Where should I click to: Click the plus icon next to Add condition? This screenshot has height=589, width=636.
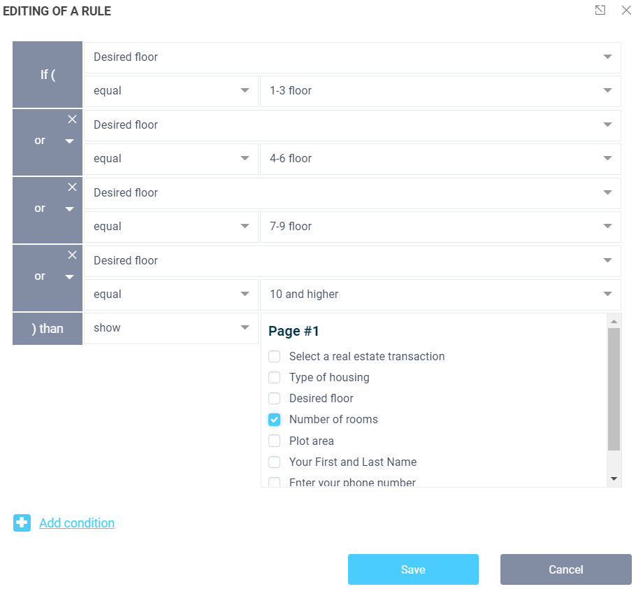pos(22,523)
